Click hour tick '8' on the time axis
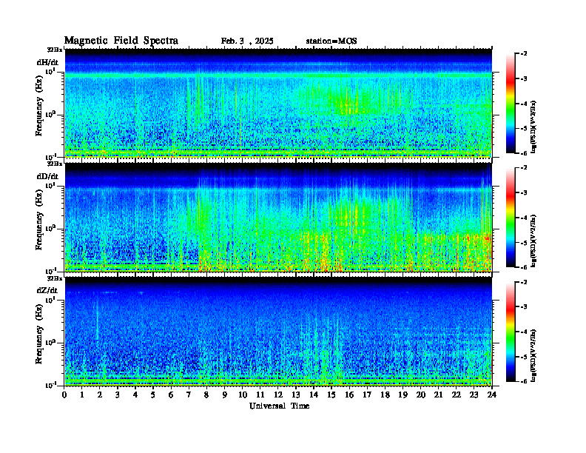 206,395
